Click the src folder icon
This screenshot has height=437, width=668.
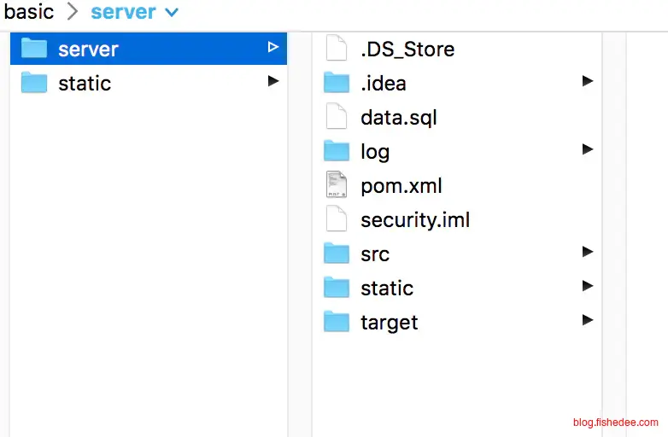coord(337,253)
